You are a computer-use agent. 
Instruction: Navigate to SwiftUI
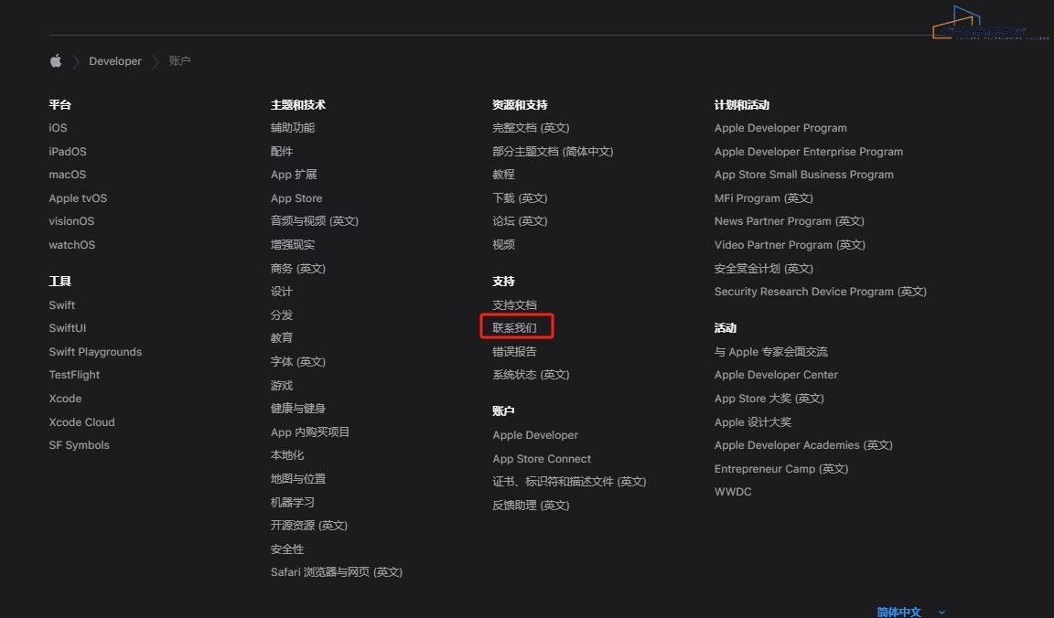tap(67, 328)
